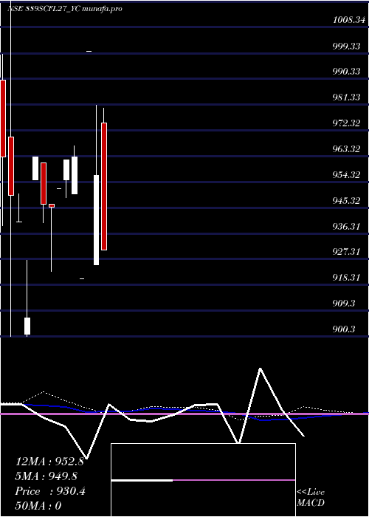Click the Price : 930.4 reading
This screenshot has height=517, width=369.
pos(50,491)
